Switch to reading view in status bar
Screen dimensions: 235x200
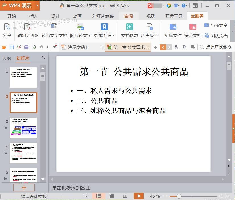point(125,196)
